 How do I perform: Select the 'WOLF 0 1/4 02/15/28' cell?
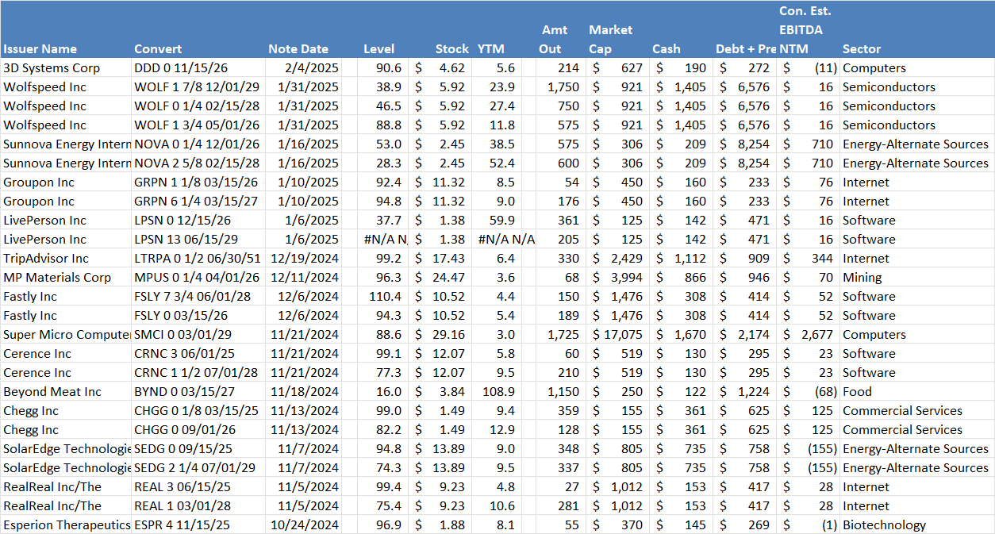197,106
